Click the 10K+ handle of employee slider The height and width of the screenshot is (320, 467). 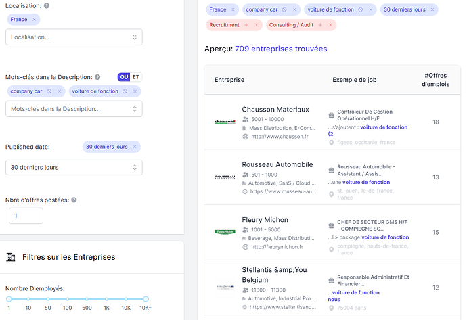point(146,299)
